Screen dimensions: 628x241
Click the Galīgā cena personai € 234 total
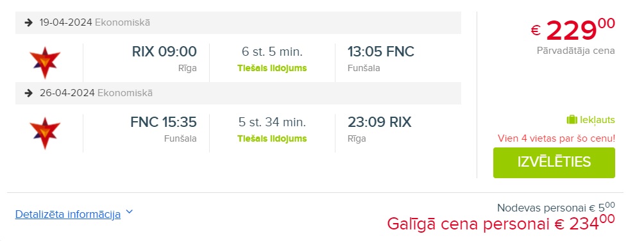click(501, 224)
